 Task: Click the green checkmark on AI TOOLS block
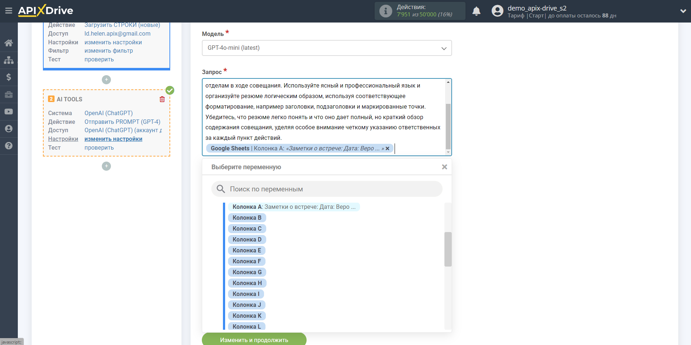[x=170, y=90]
